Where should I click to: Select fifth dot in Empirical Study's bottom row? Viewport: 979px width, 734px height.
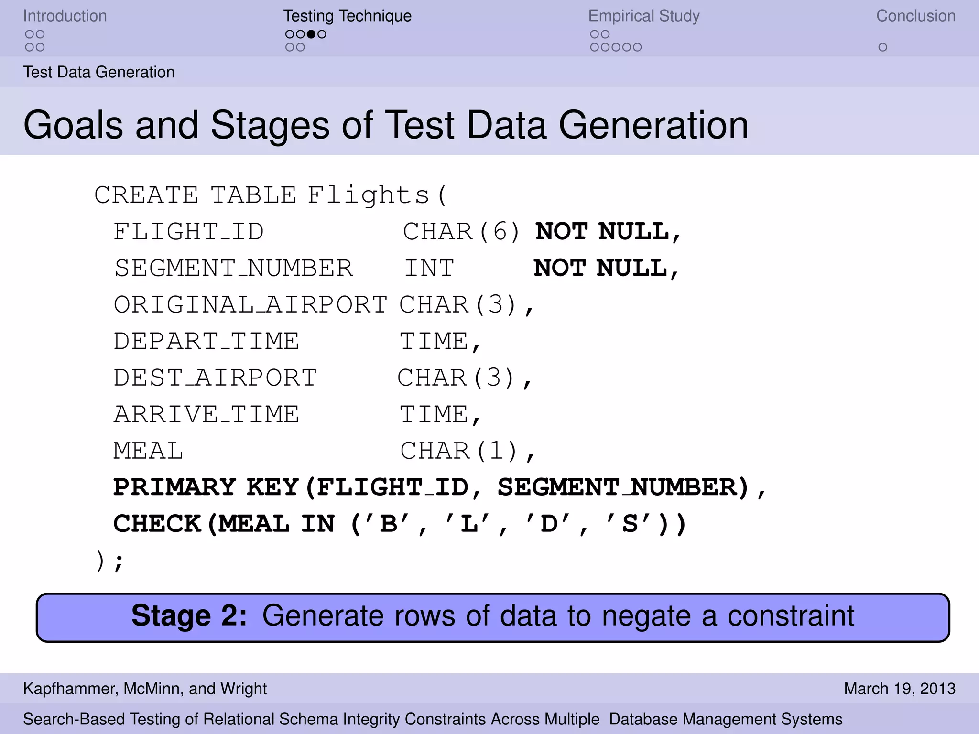638,47
